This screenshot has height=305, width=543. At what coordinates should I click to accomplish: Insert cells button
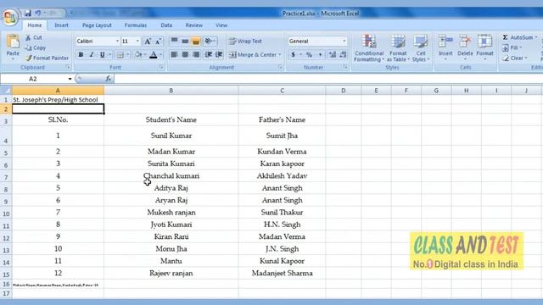[445, 47]
